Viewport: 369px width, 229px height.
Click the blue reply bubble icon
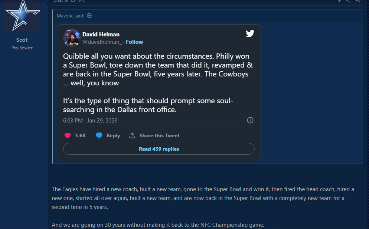pyautogui.click(x=99, y=135)
